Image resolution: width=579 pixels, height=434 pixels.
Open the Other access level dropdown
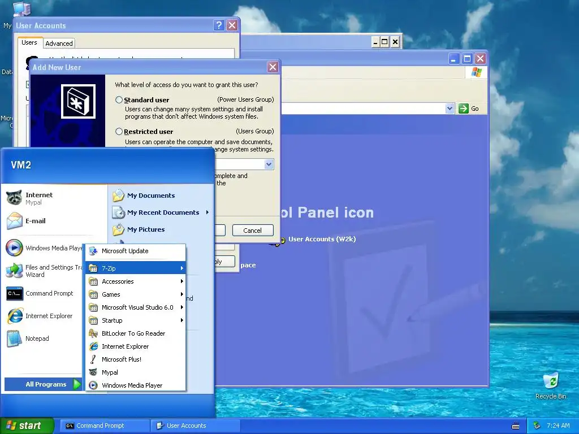269,164
